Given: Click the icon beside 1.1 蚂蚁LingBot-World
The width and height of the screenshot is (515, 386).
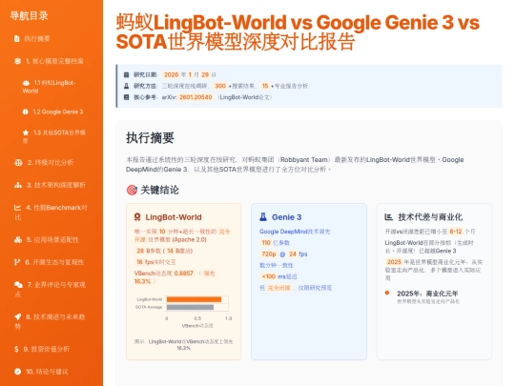Looking at the screenshot, I should [26, 83].
